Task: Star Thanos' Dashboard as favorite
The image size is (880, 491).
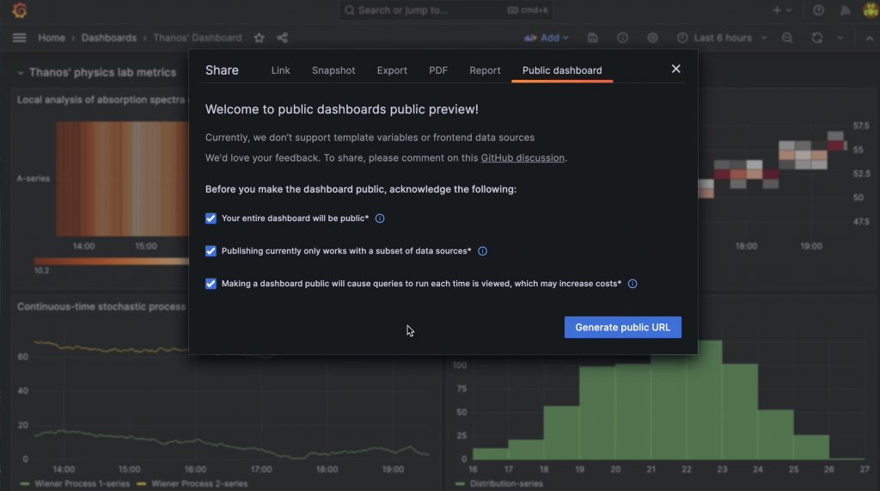Action: 259,38
